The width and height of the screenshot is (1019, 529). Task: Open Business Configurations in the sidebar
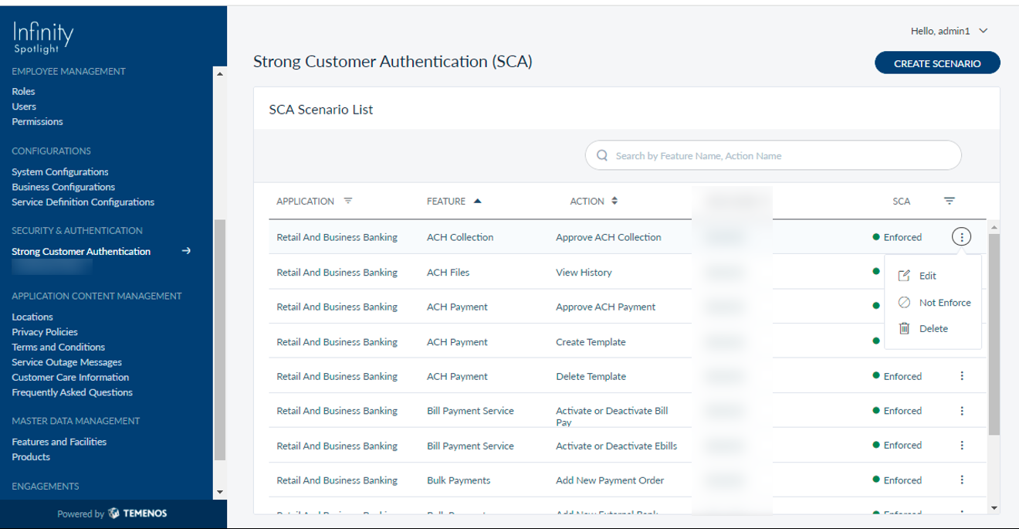click(63, 187)
